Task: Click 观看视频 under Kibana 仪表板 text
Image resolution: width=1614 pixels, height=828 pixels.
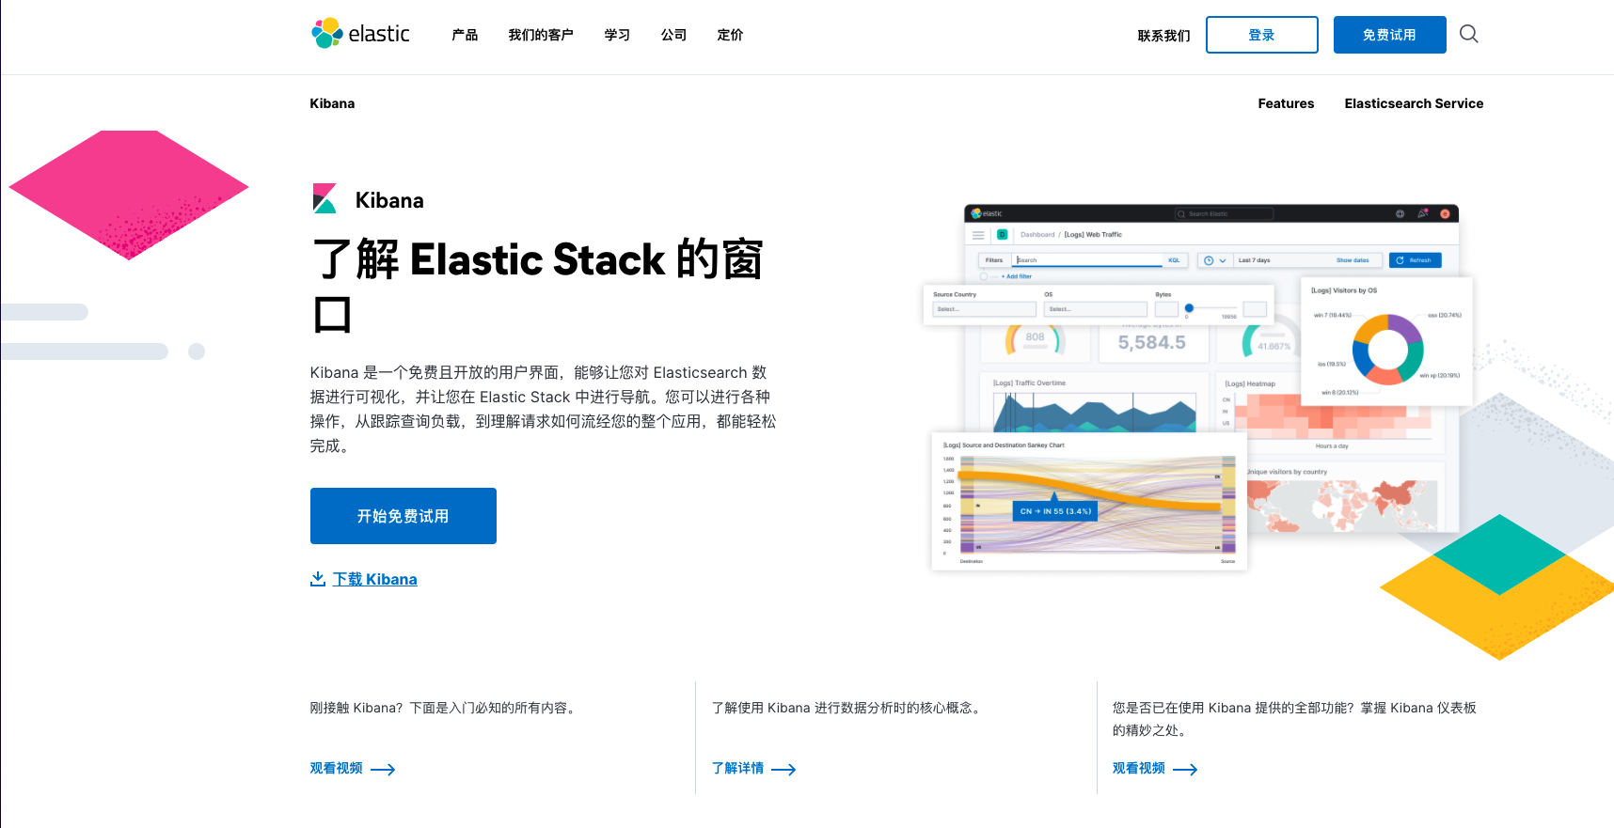Action: 1139,769
